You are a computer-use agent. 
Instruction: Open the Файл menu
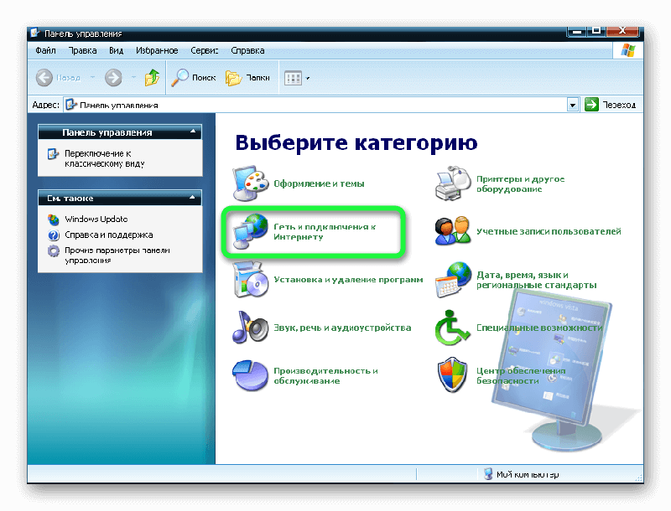click(x=45, y=50)
